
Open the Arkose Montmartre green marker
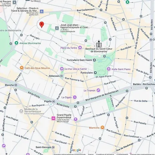coord(17,43)
